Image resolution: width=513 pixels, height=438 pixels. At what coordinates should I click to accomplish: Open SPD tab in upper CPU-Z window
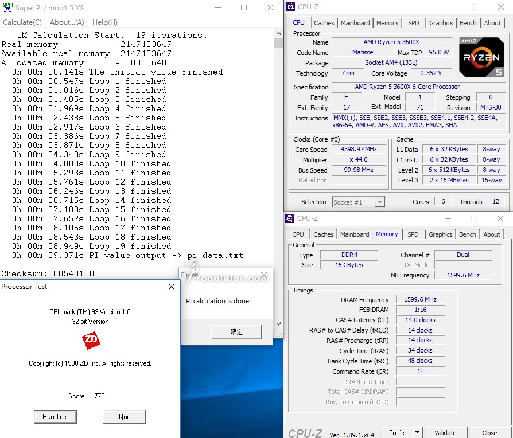click(x=414, y=23)
